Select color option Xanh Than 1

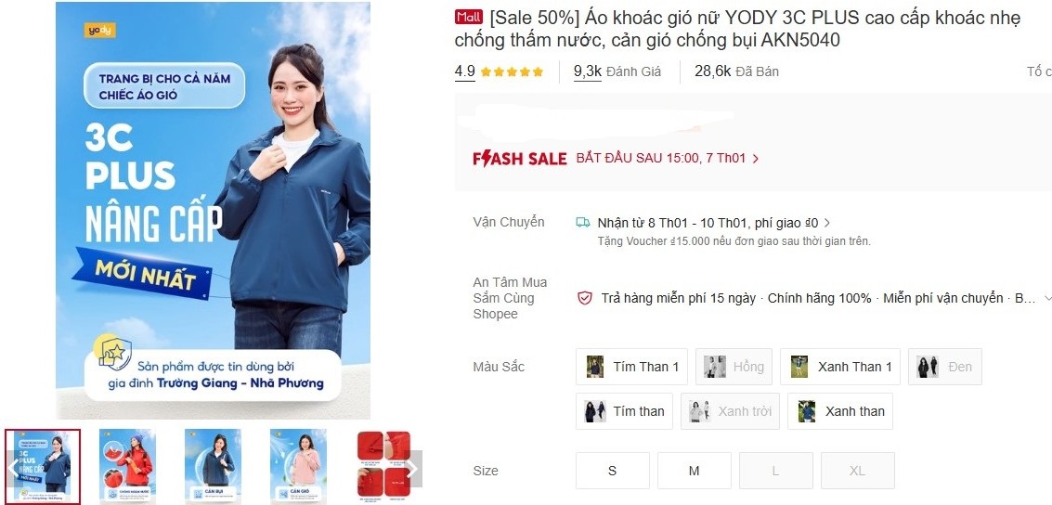(840, 367)
